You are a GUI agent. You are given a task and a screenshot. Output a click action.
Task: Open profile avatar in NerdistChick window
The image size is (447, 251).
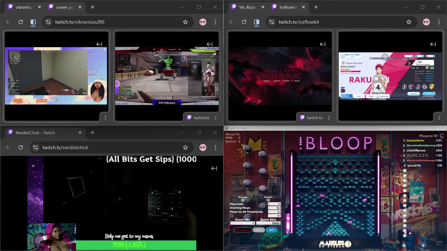(203, 147)
